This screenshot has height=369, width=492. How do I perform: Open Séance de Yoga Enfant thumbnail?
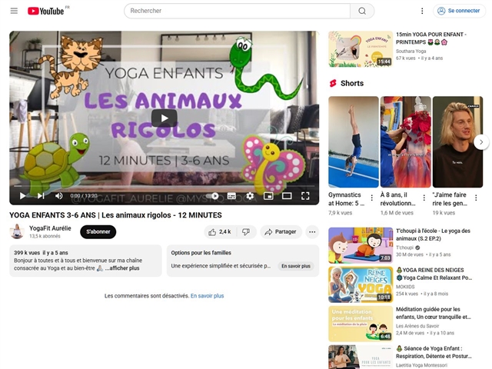click(x=361, y=357)
